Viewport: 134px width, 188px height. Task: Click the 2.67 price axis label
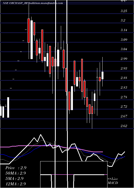[x=124, y=116]
